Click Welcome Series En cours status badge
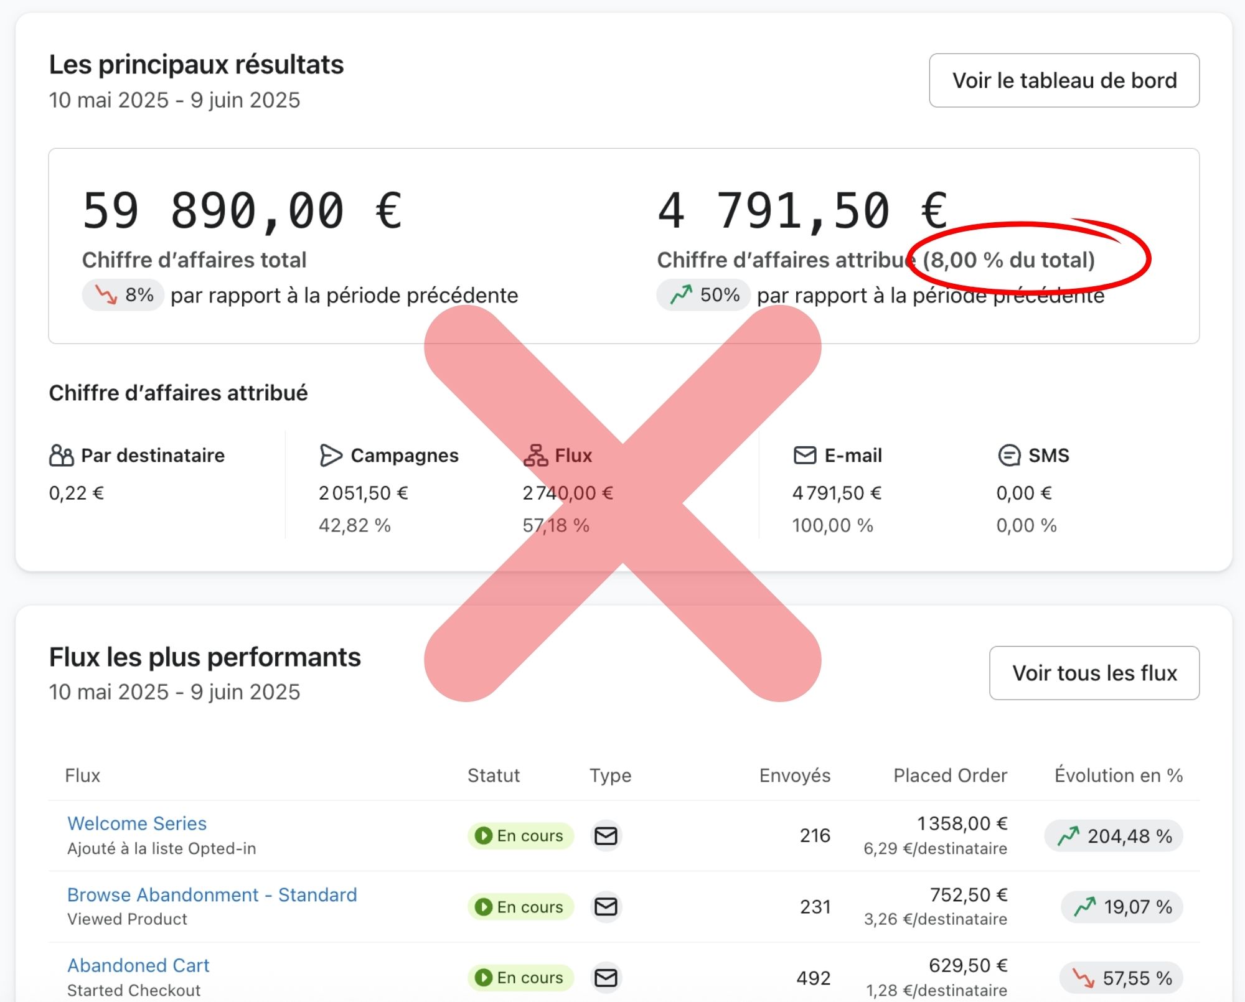 click(x=520, y=836)
